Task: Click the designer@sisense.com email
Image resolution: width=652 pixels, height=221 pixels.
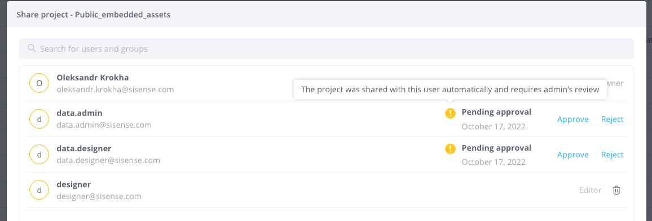Action: tap(99, 196)
